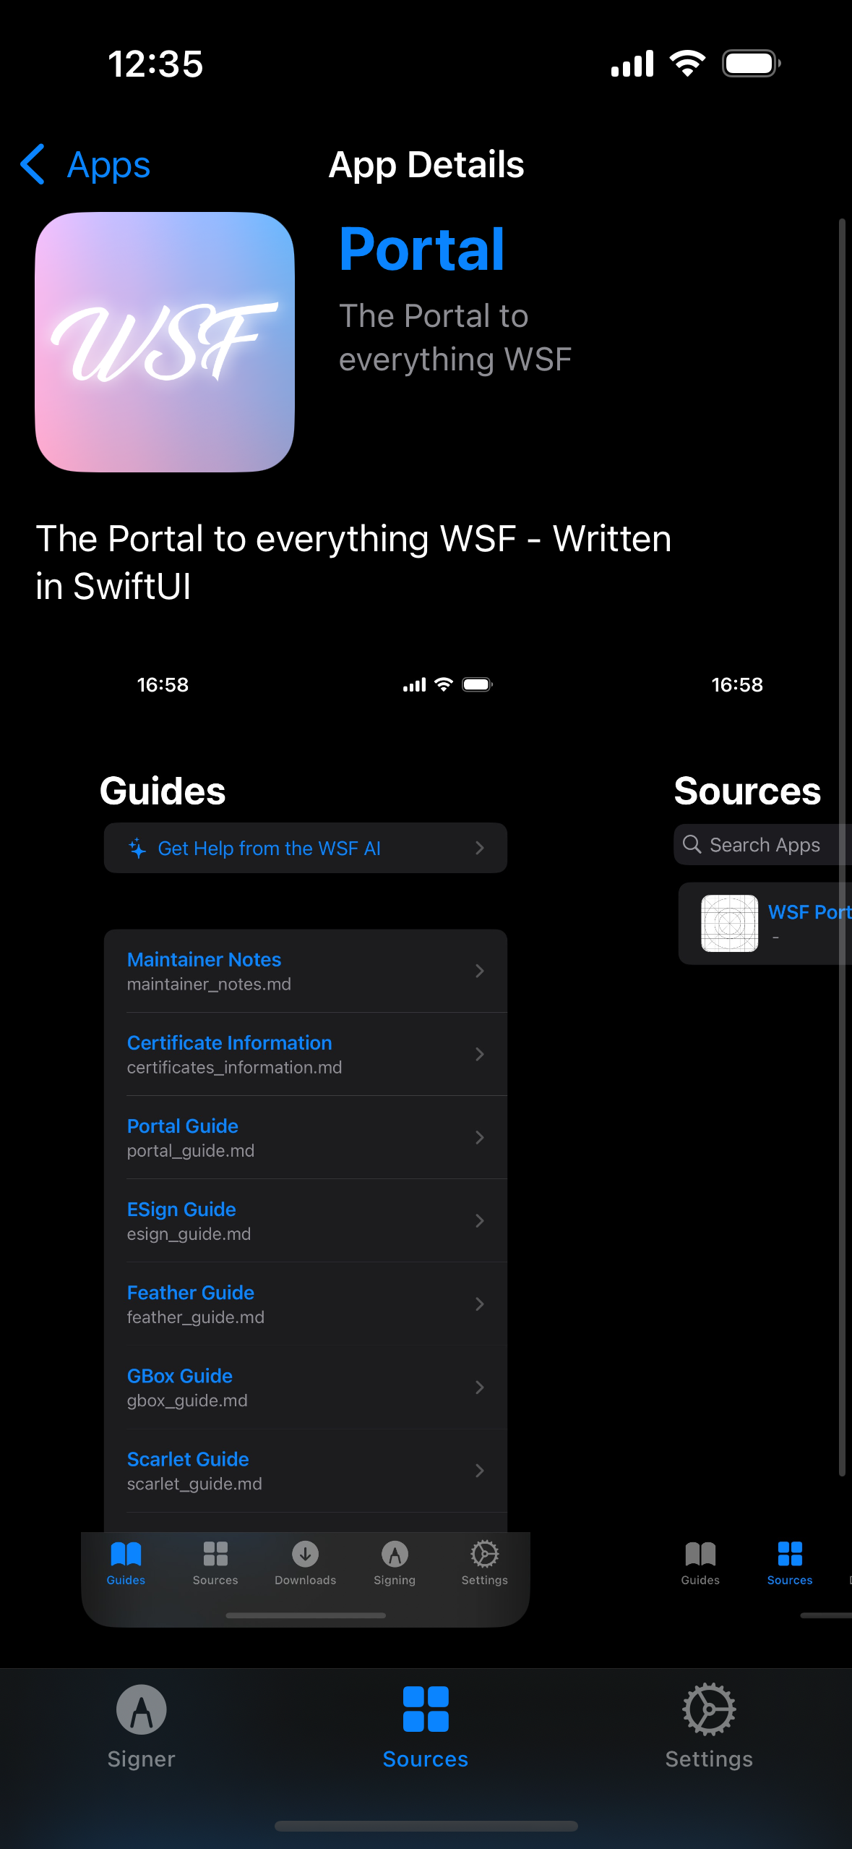Open Maintainer Notes guide

tap(306, 971)
